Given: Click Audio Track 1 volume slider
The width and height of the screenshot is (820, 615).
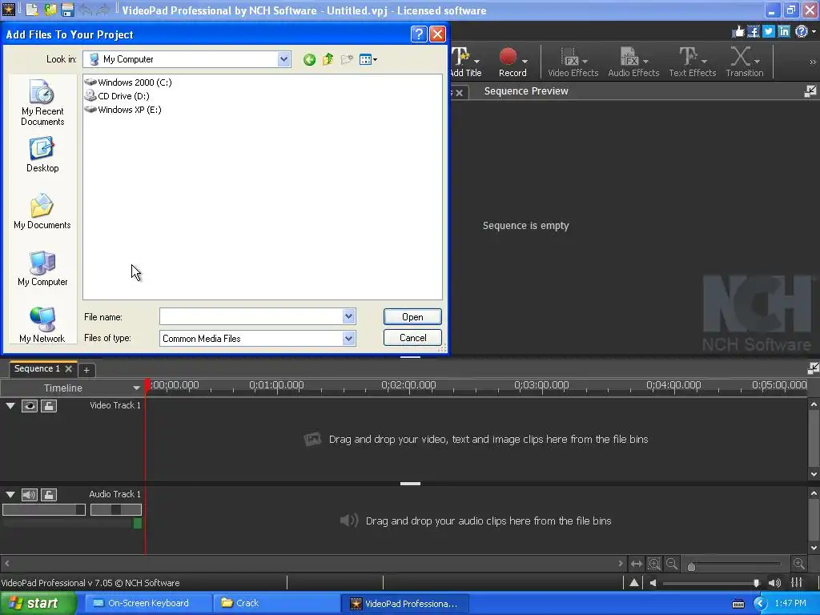Looking at the screenshot, I should point(44,509).
